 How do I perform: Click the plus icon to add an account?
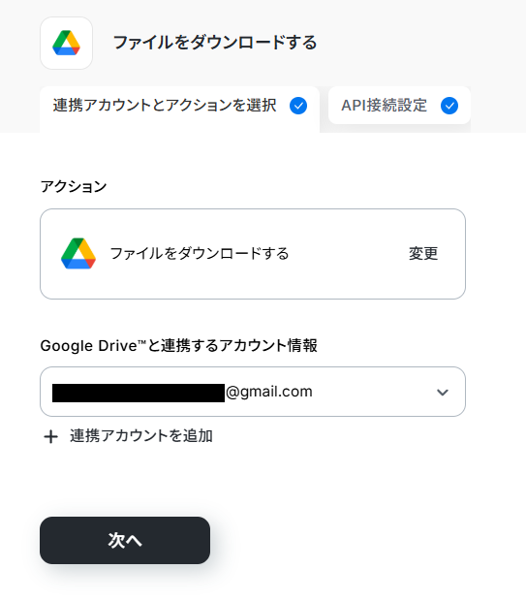pos(51,436)
